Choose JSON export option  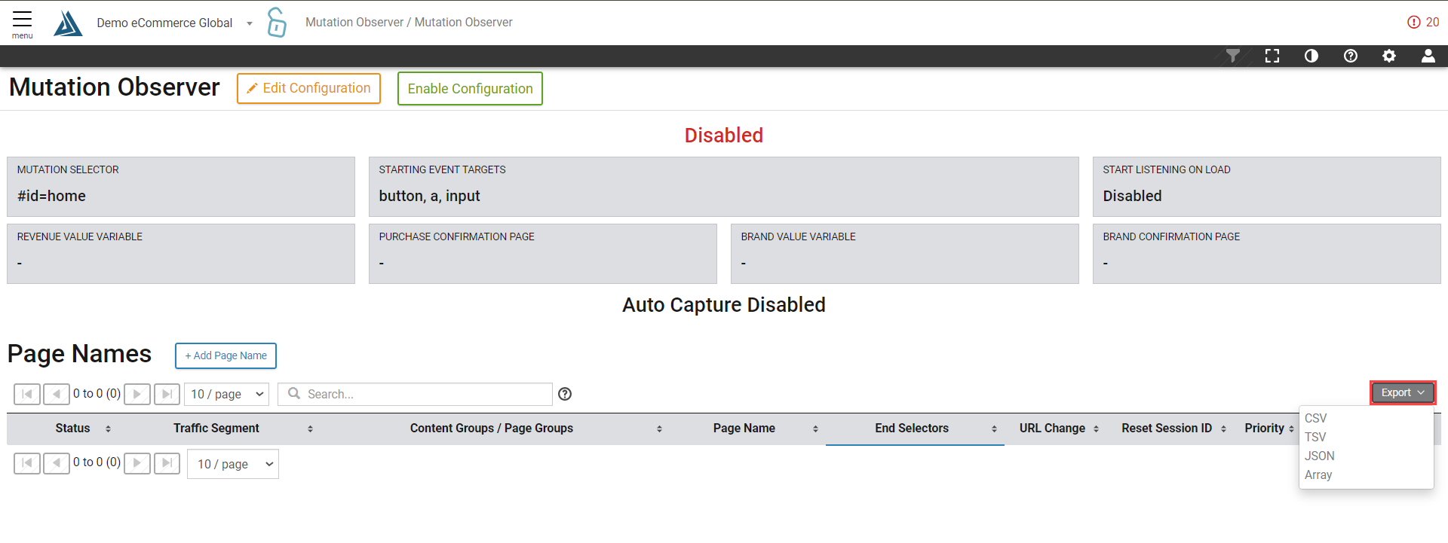[1320, 456]
